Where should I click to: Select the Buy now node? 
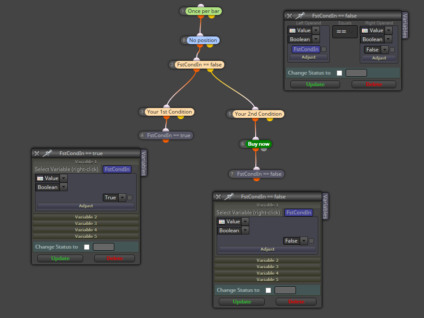click(x=259, y=144)
